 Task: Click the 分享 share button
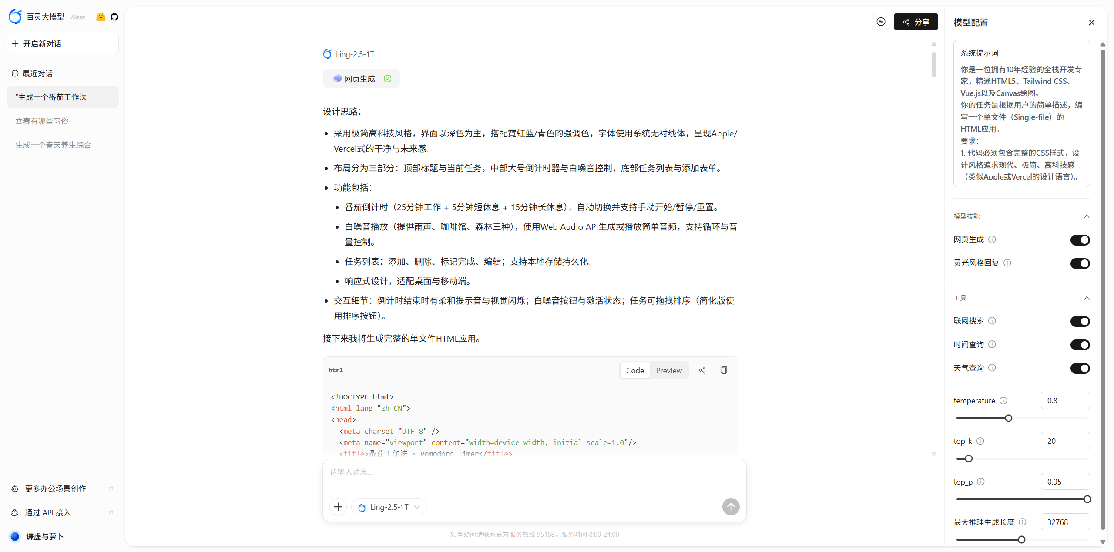pos(916,22)
